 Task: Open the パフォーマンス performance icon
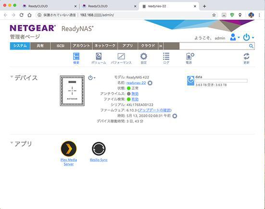[121, 58]
